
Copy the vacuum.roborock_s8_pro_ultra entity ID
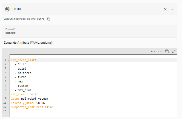pyautogui.click(x=49, y=19)
